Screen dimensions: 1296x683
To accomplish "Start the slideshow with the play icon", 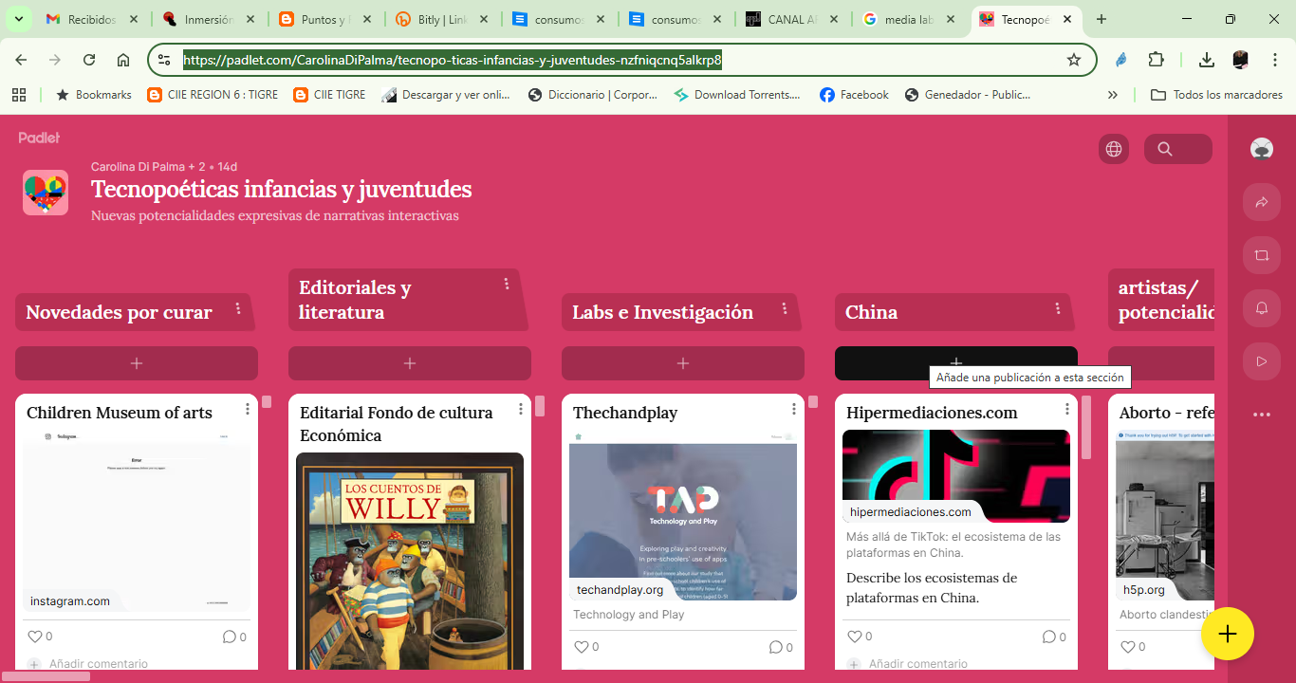I will click(1261, 360).
